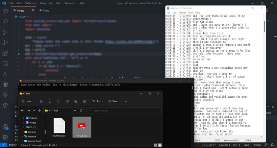Switch to large icons view in the explorer status bar

tap(160, 145)
